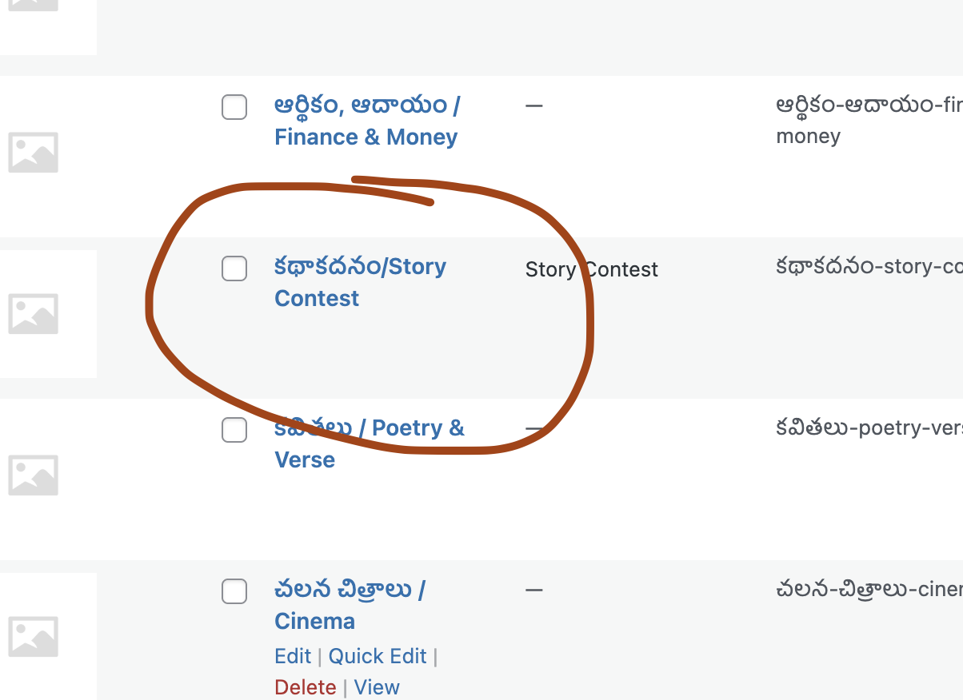Click the slug text in the Finance & Money row
963x700 pixels.
(x=869, y=121)
